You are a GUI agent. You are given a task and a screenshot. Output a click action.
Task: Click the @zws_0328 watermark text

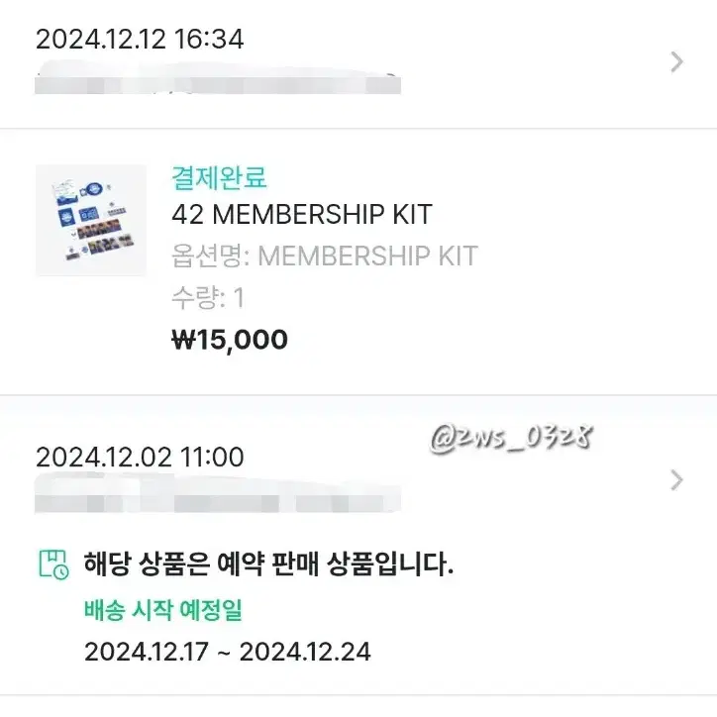click(x=511, y=437)
